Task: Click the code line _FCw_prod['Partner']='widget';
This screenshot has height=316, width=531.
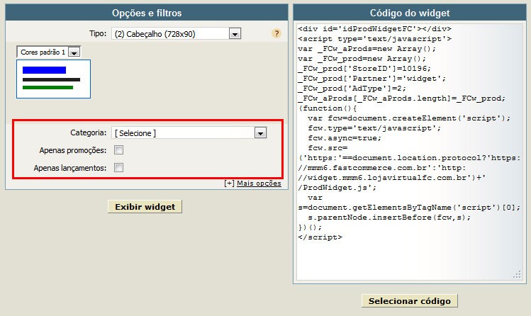Action: [371, 79]
